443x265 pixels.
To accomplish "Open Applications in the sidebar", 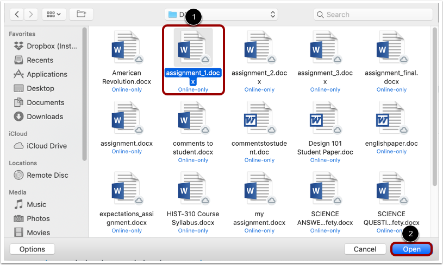I will click(40, 74).
